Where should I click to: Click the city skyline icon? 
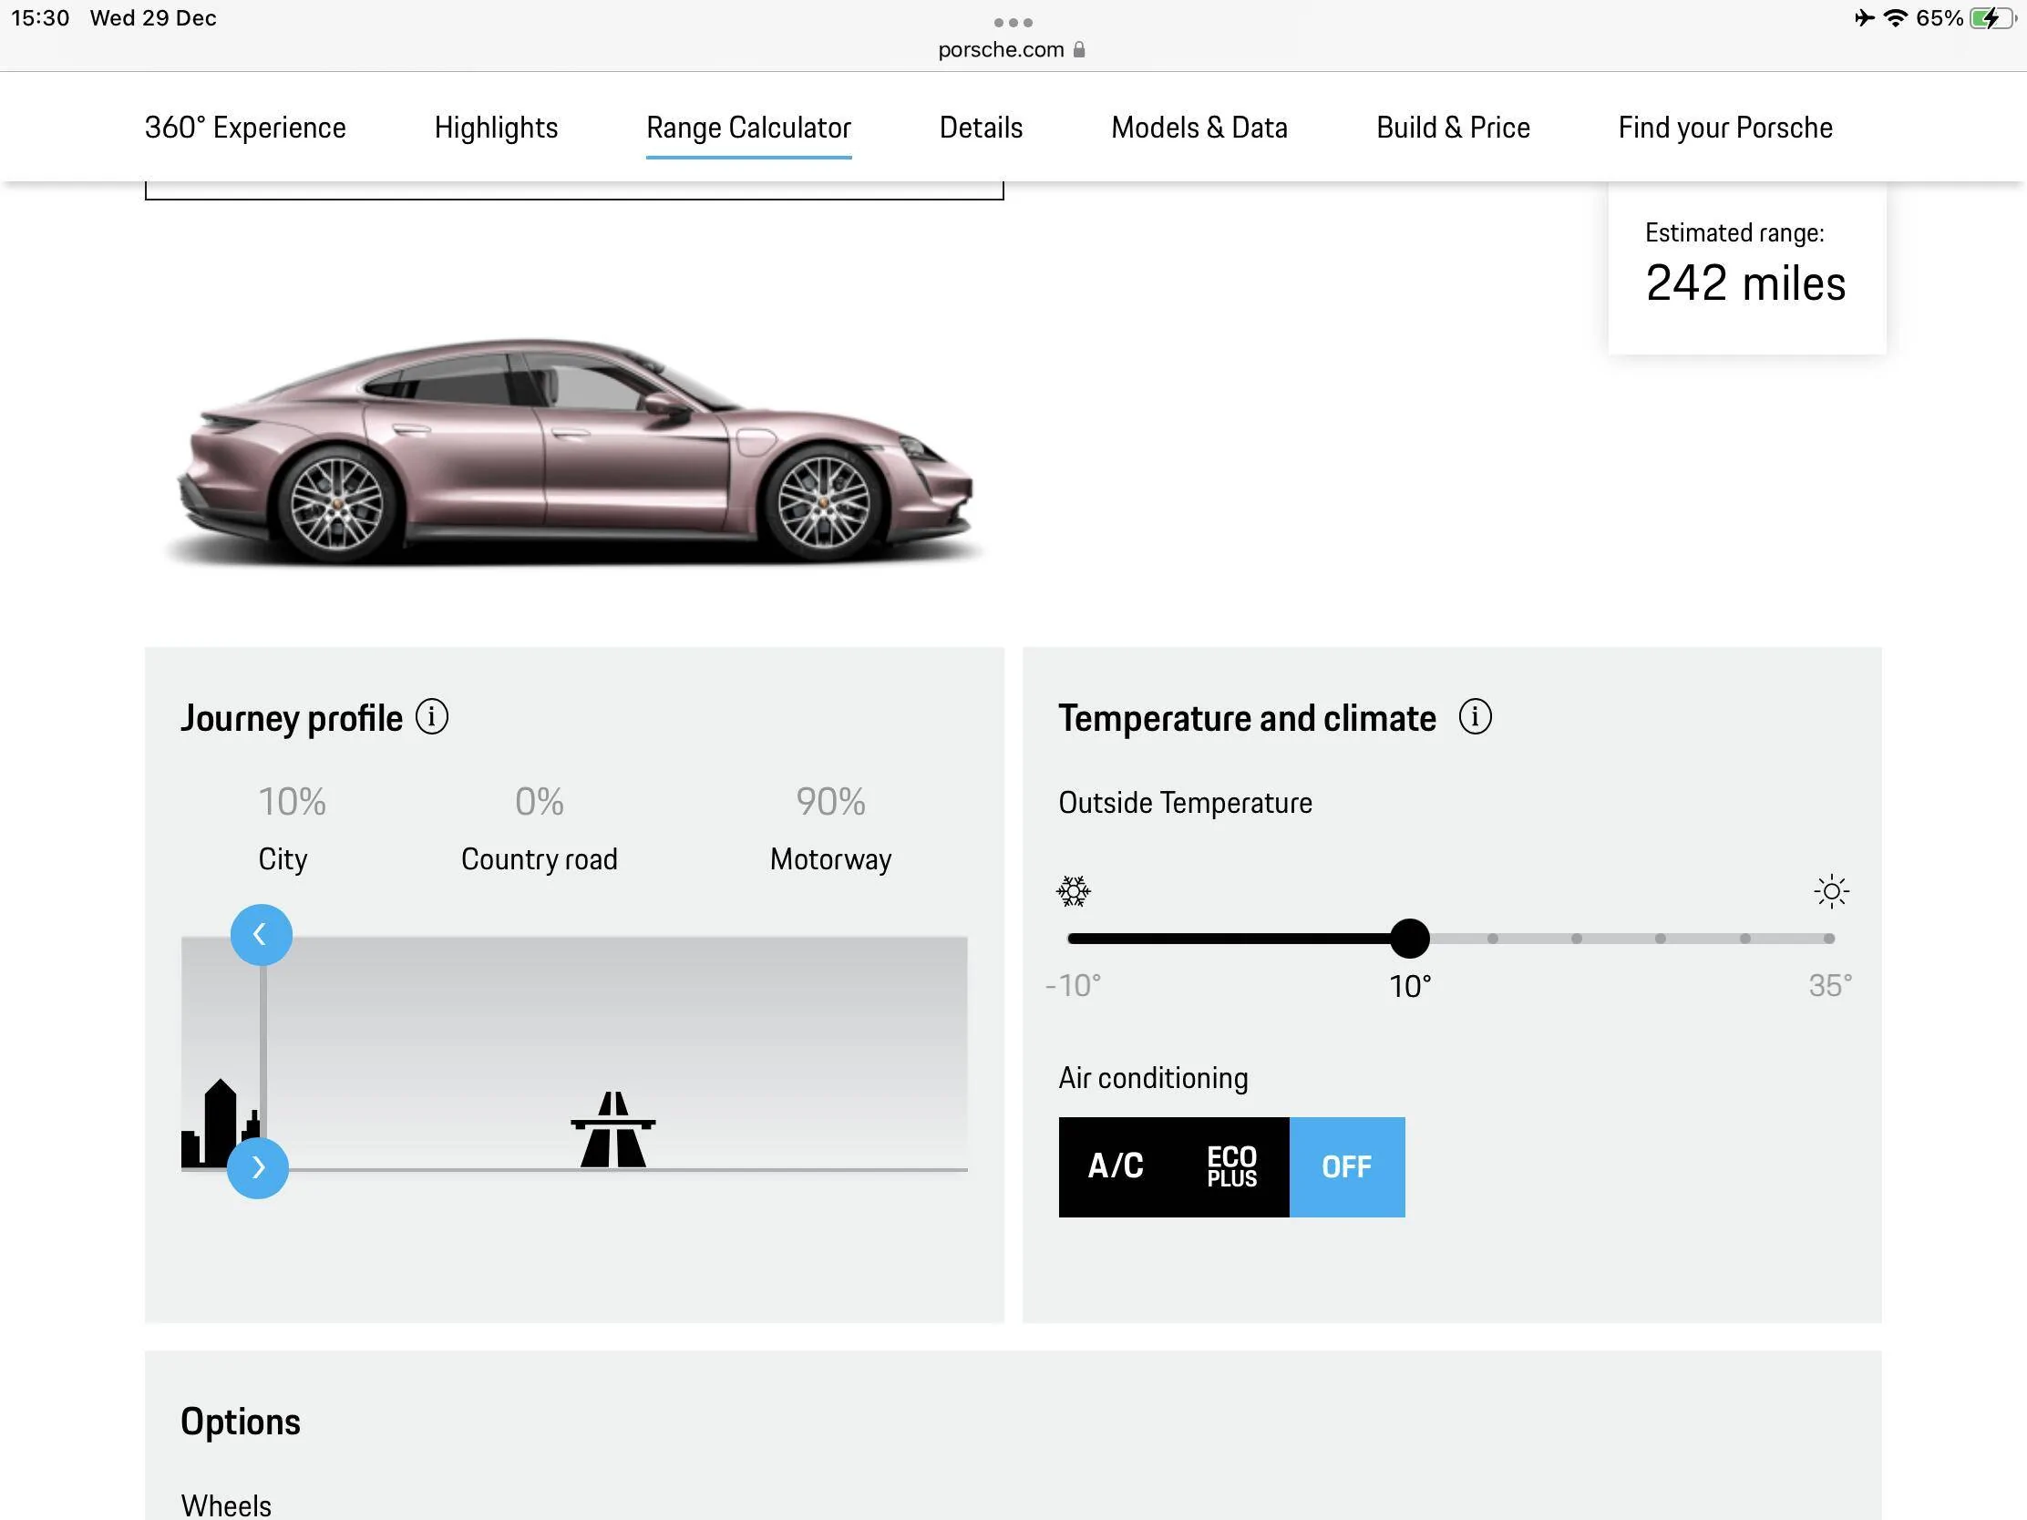(221, 1124)
